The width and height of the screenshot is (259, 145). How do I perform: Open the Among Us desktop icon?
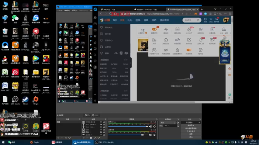click(x=46, y=60)
